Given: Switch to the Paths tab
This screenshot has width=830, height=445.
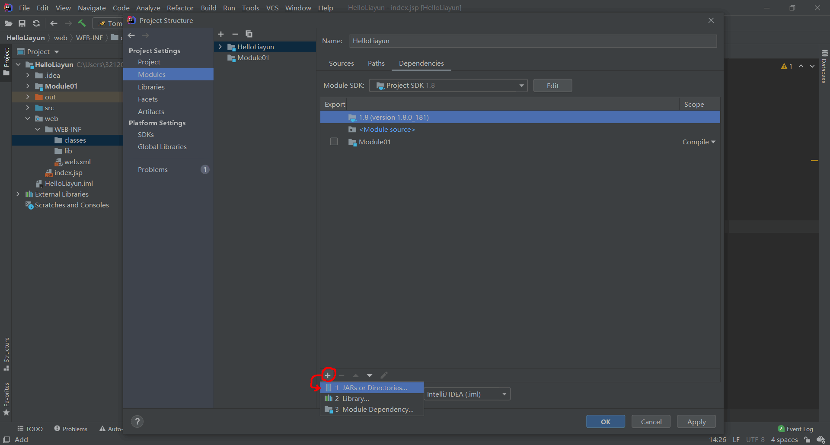Looking at the screenshot, I should point(376,63).
